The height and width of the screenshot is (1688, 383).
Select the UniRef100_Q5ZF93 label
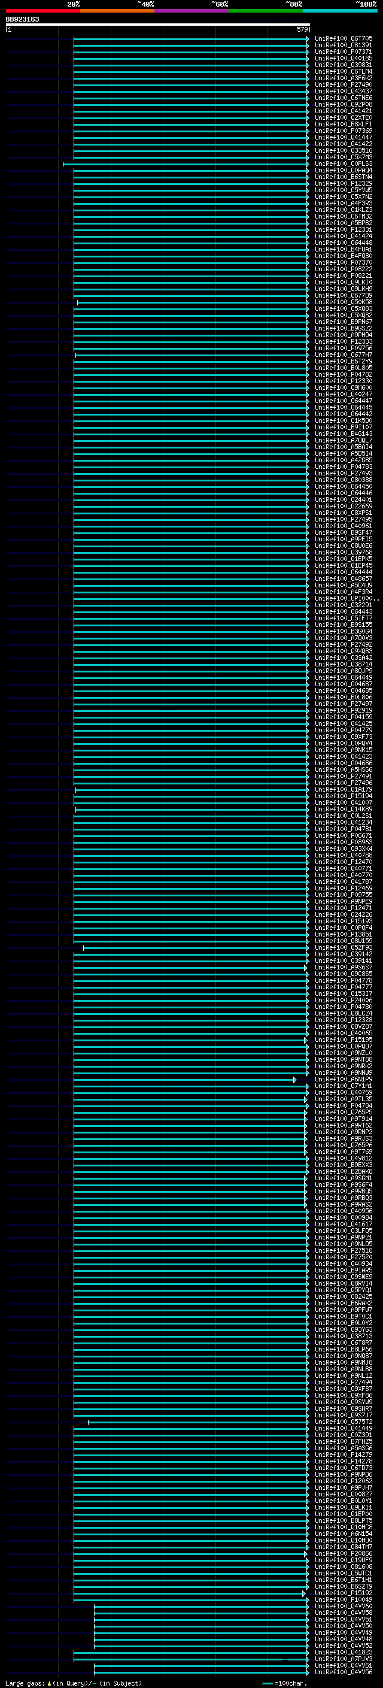tap(344, 947)
